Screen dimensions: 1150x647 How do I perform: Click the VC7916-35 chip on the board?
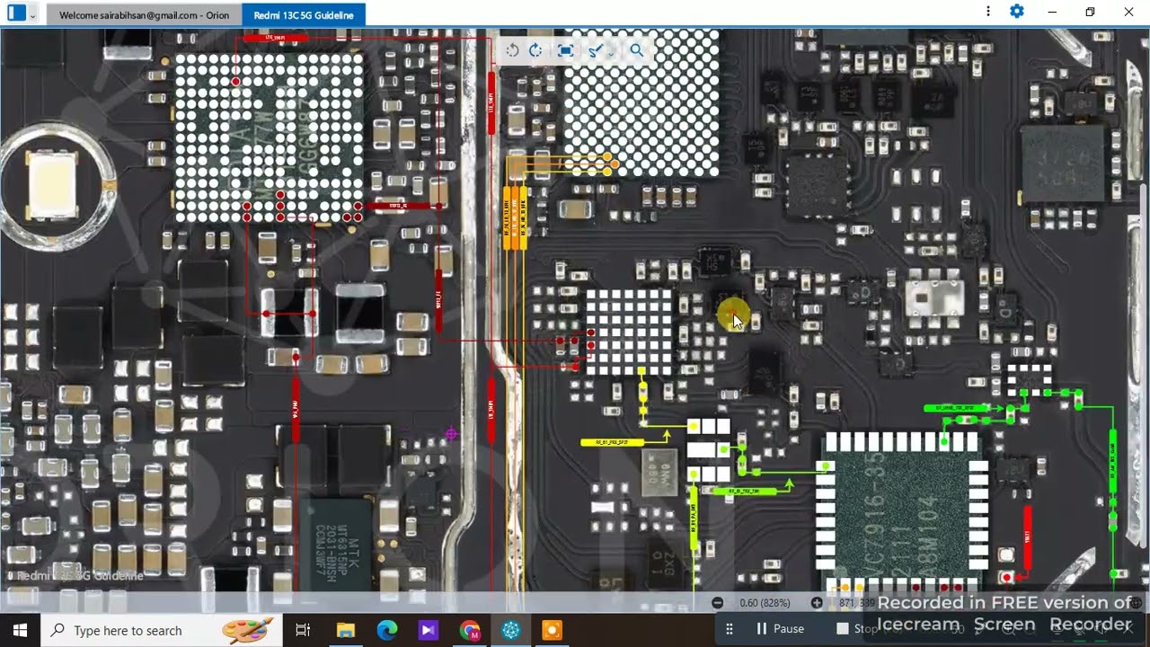(x=902, y=514)
